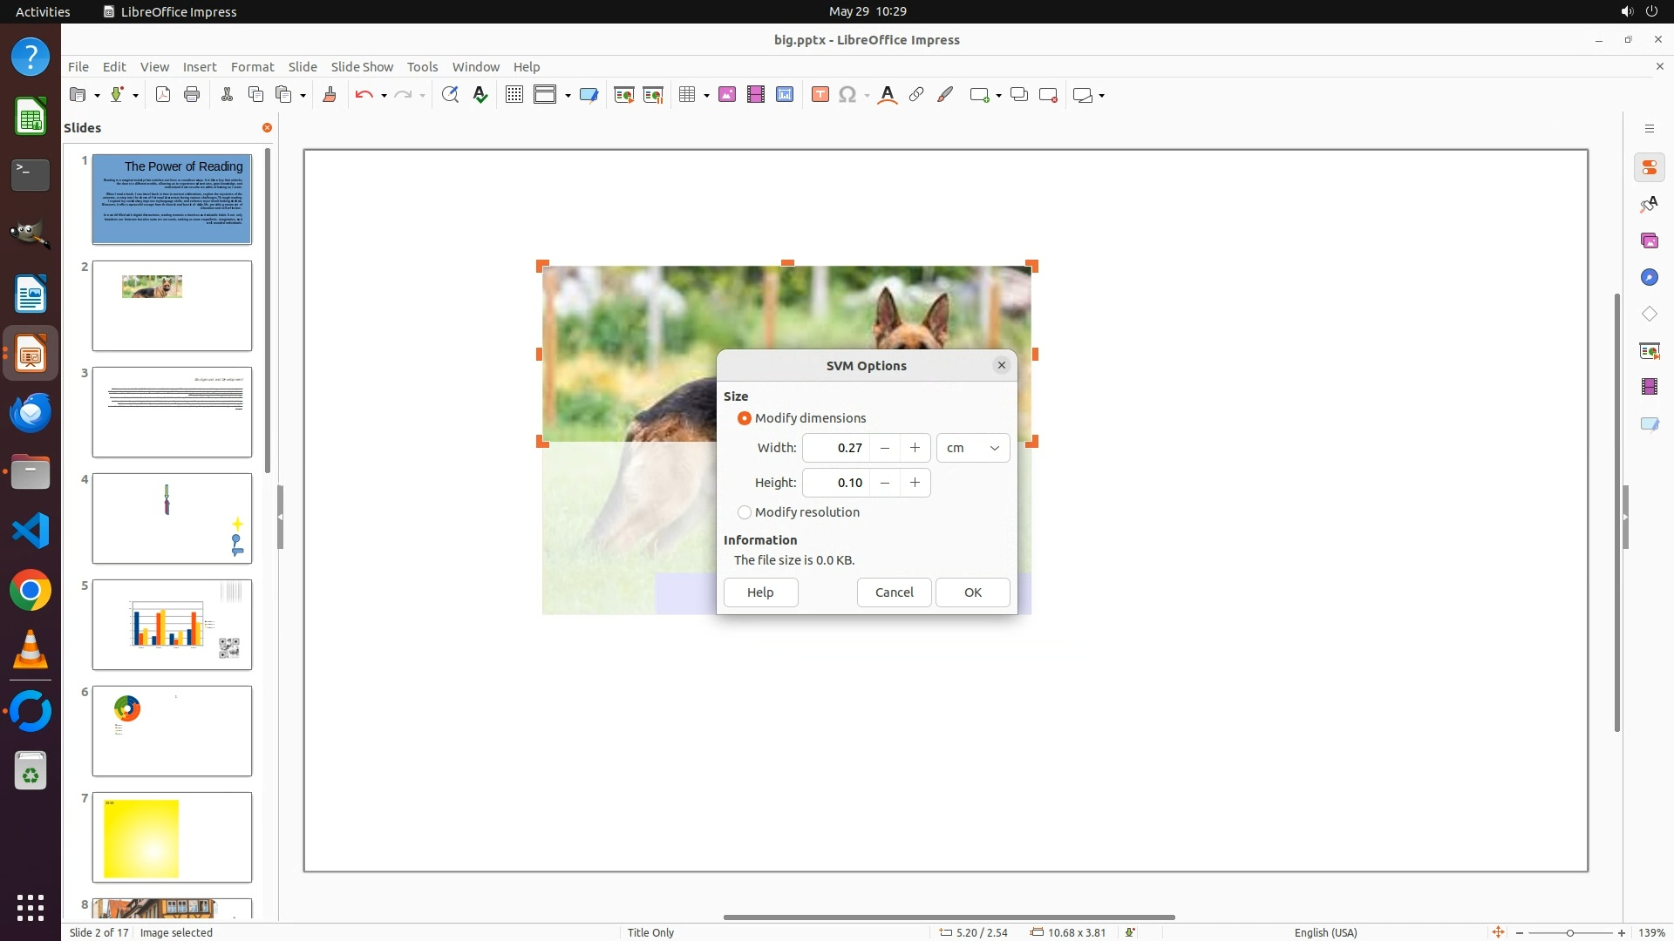This screenshot has height=941, width=1674.
Task: Click Cancel in the SVM Options dialog
Action: tap(894, 592)
